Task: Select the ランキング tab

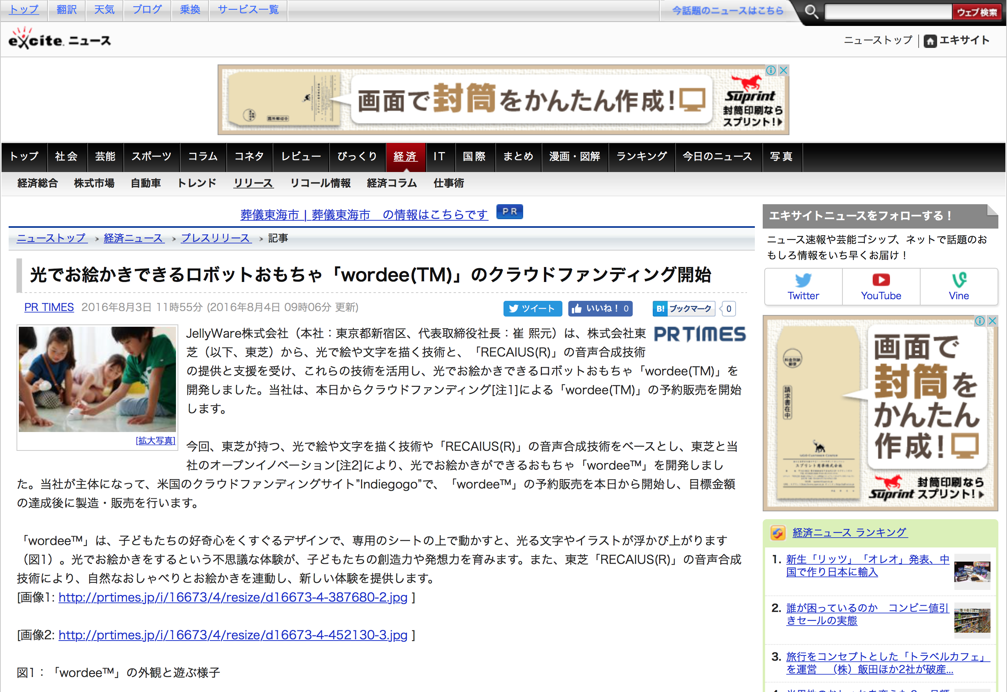Action: click(642, 157)
